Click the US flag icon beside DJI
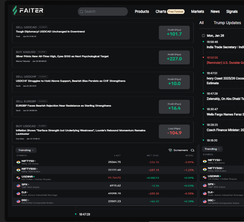 (19, 193)
